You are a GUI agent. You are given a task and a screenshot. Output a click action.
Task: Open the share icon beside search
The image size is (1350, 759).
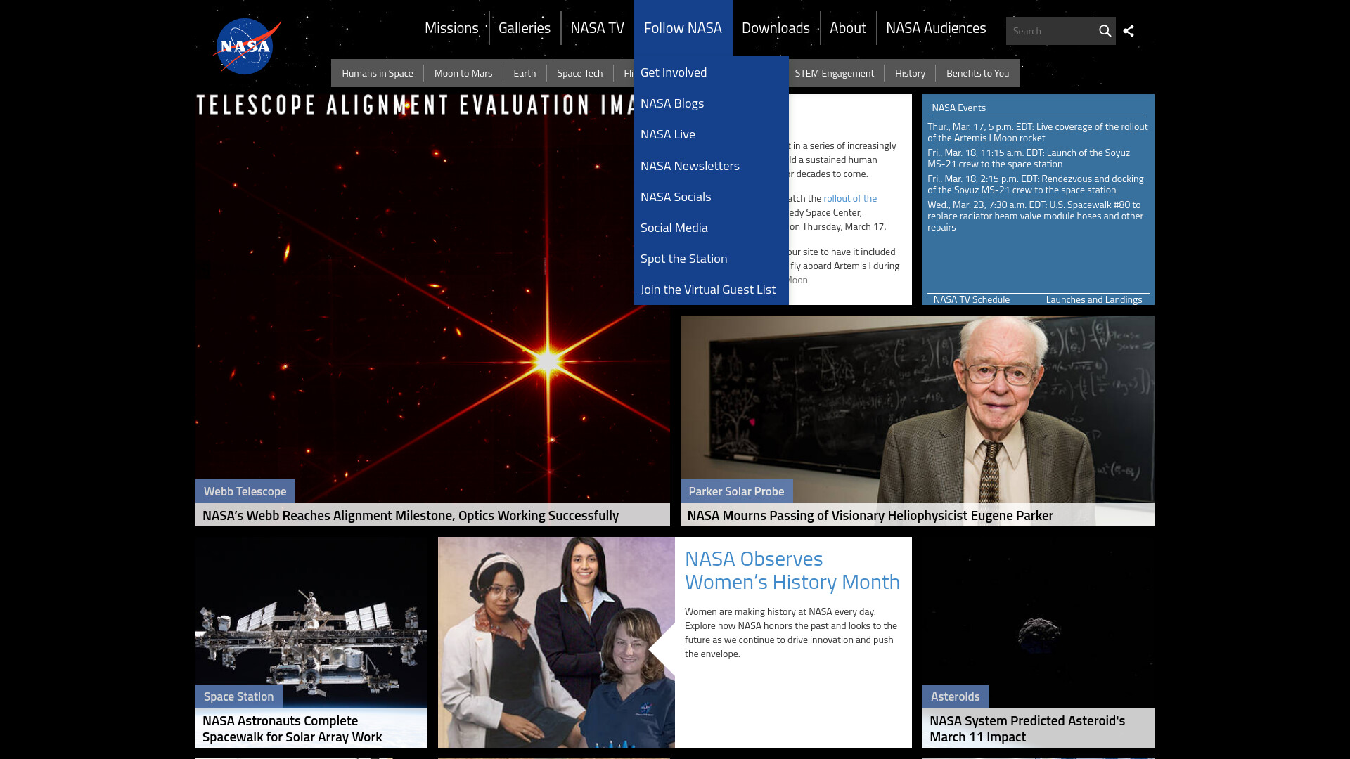1129,31
